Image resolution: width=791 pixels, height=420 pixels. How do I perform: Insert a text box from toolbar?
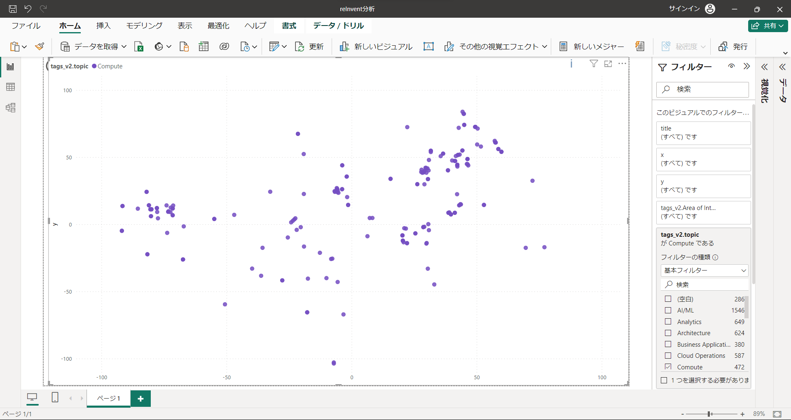(x=428, y=47)
